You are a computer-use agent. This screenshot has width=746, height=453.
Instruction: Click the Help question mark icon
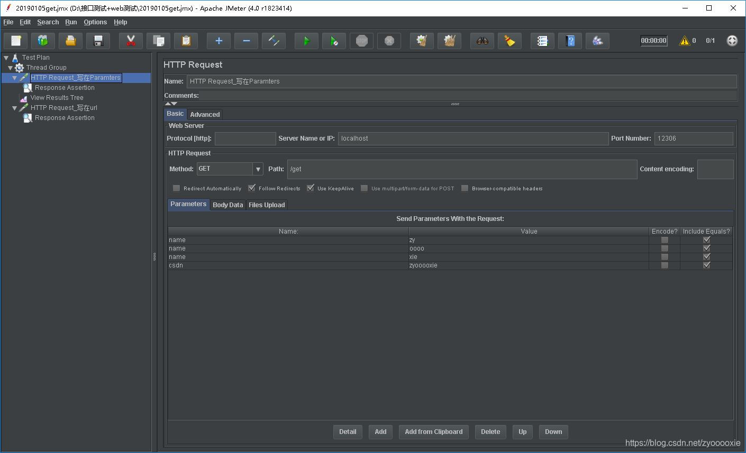570,41
